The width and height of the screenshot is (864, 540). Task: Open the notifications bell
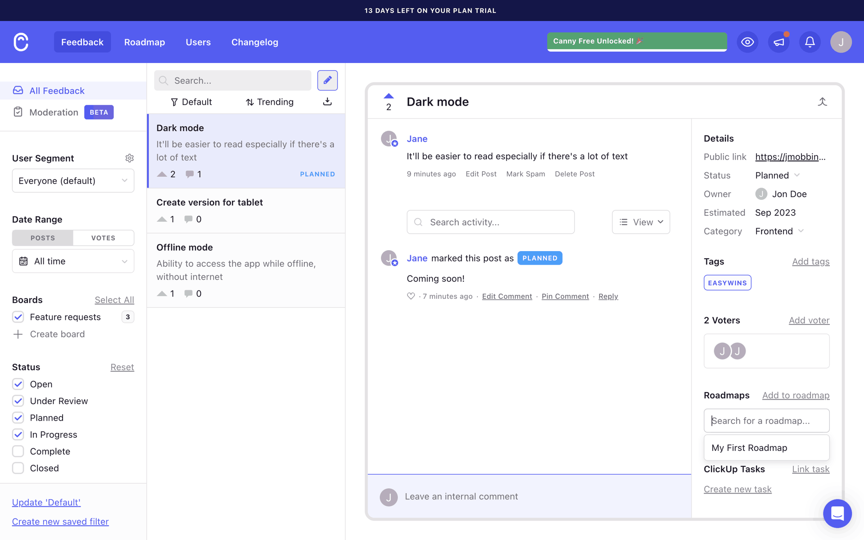(810, 42)
